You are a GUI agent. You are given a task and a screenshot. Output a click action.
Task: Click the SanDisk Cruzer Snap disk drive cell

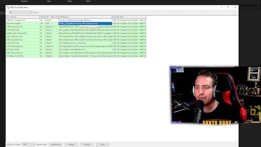[x=85, y=20]
